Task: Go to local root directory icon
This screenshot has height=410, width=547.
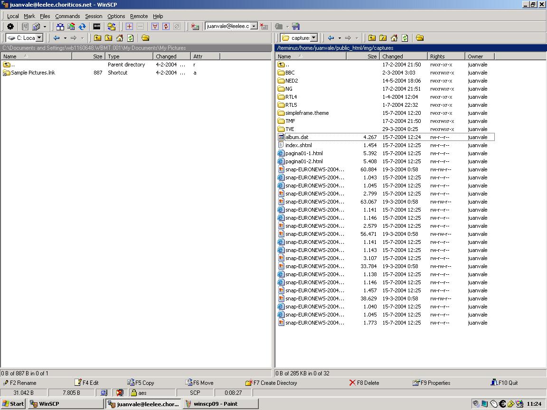Action: [x=108, y=38]
